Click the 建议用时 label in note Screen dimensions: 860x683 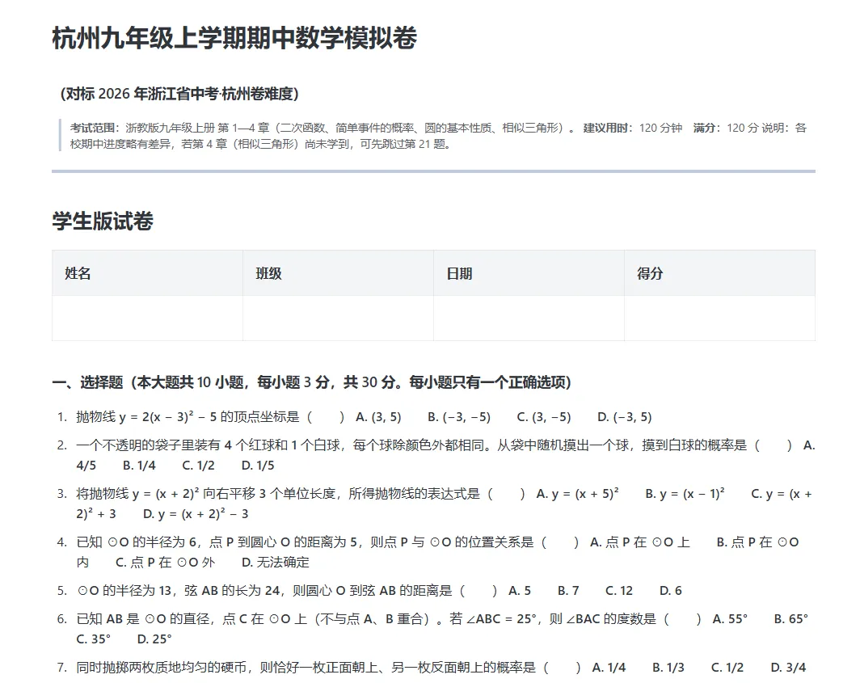tap(605, 128)
